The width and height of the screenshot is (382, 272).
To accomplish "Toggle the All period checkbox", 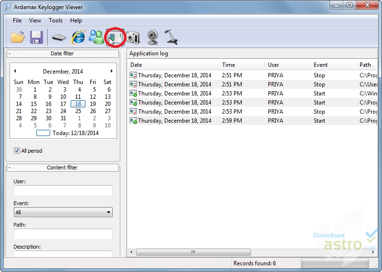I will click(x=17, y=151).
